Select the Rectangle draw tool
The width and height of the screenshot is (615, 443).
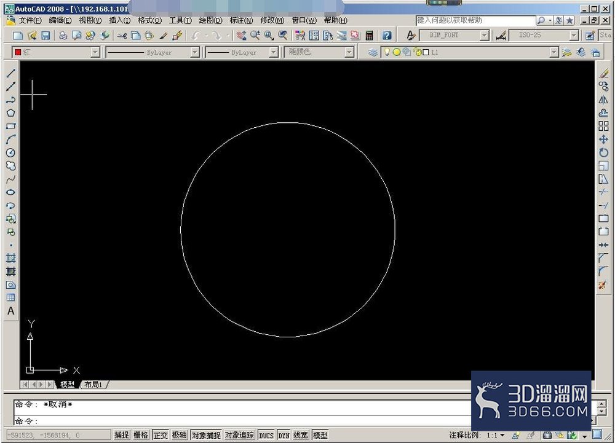click(10, 126)
